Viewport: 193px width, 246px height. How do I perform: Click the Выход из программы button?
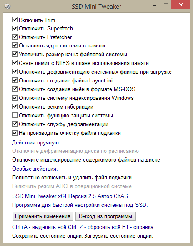click(x=105, y=216)
